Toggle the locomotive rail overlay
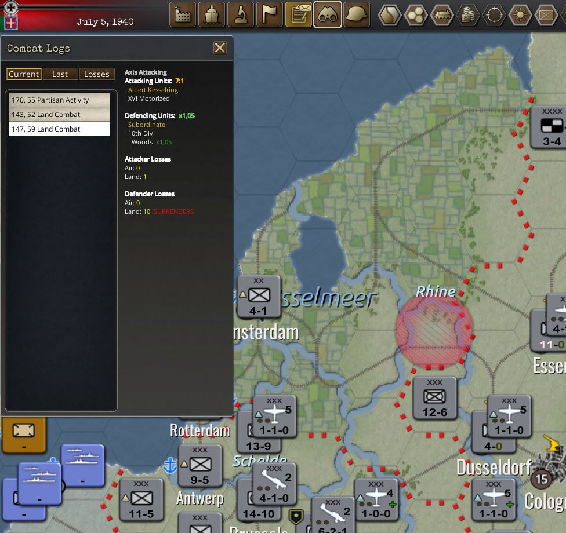566x533 pixels. point(442,15)
